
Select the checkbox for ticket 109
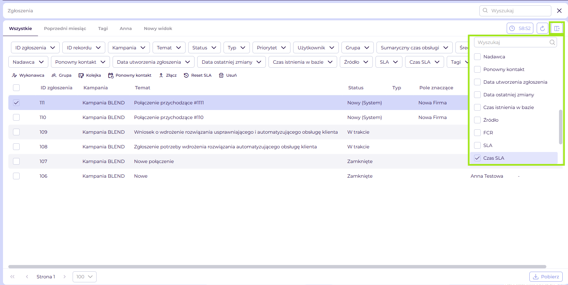click(16, 132)
